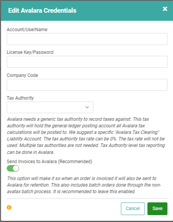This screenshot has width=173, height=222.
Task: Click the orange info icon
Action: [x=9, y=207]
